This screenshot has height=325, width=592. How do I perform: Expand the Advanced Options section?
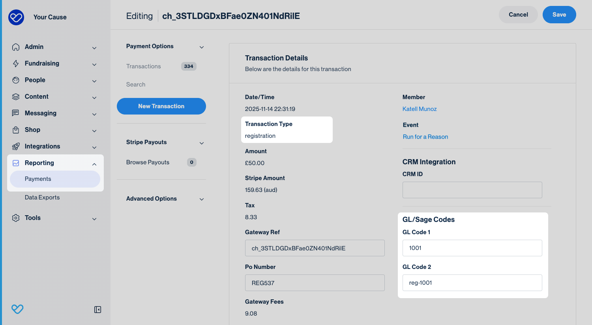202,199
